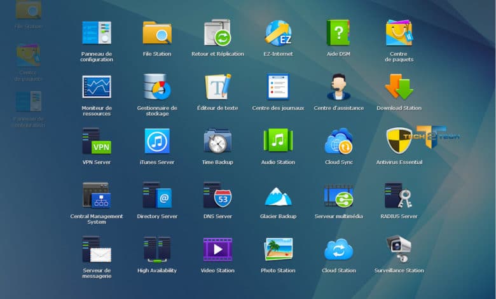Open Aide DSM help icon

(338, 32)
